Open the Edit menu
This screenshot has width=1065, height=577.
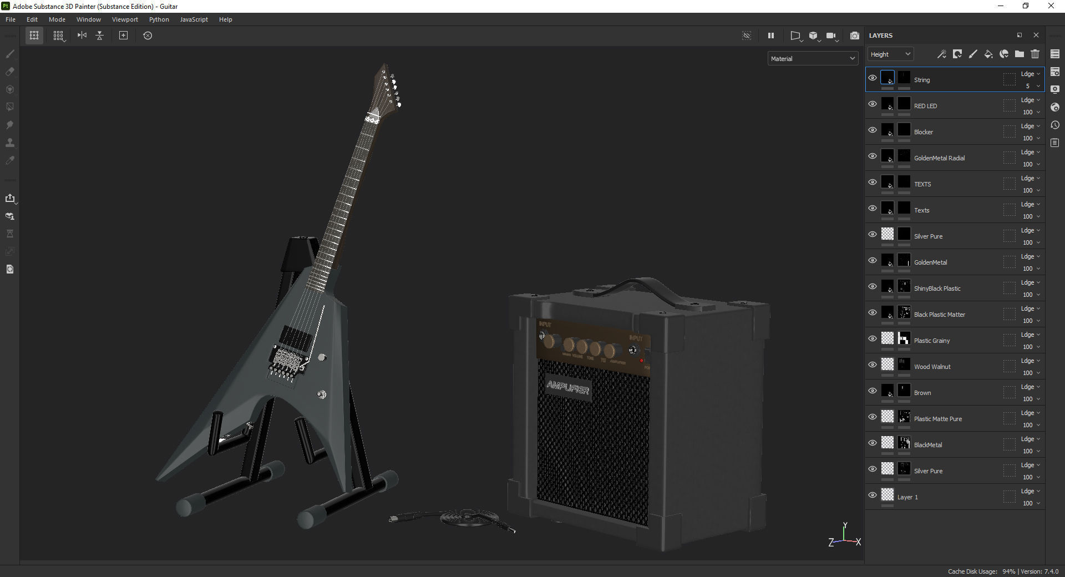click(x=32, y=19)
